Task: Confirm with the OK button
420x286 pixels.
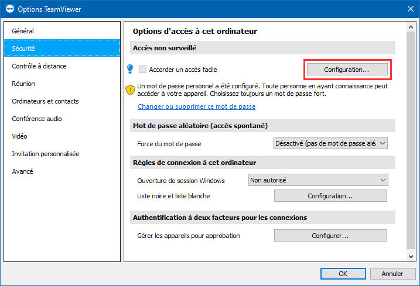Action: [x=343, y=274]
